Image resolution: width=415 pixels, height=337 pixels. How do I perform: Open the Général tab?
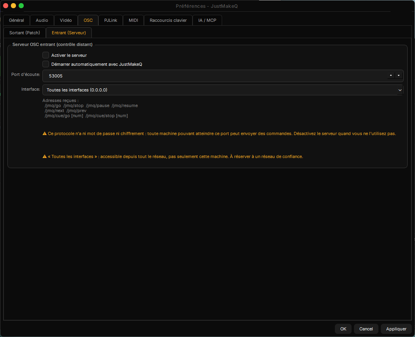(x=16, y=20)
